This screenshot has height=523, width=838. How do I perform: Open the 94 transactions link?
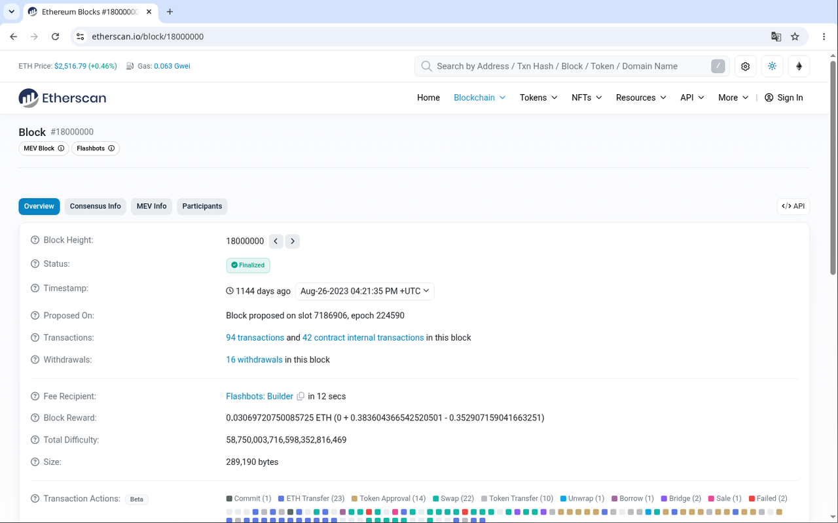pos(255,338)
